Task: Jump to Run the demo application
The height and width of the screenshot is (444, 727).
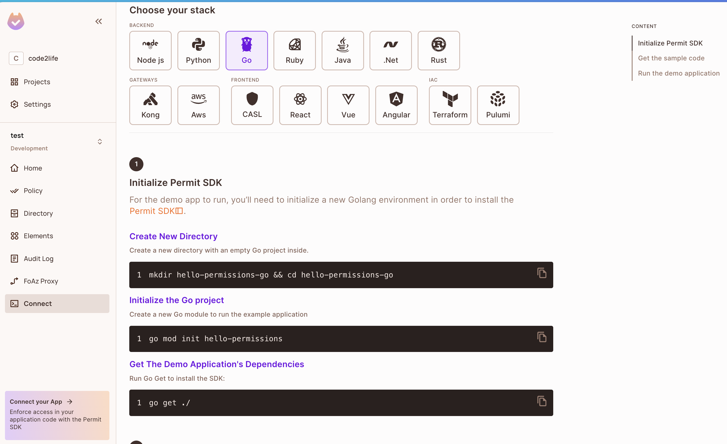Action: tap(679, 73)
